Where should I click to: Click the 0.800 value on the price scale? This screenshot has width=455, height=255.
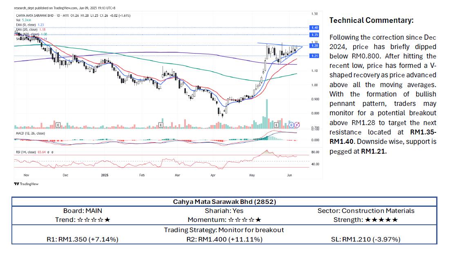point(315,113)
